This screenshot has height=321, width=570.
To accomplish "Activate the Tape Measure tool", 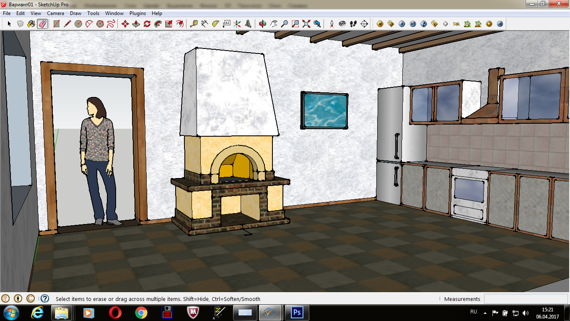I will 194,24.
